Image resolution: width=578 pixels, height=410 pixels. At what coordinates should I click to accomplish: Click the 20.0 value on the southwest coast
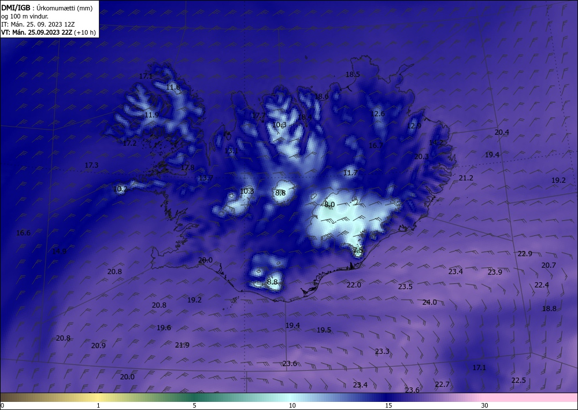[x=205, y=260]
